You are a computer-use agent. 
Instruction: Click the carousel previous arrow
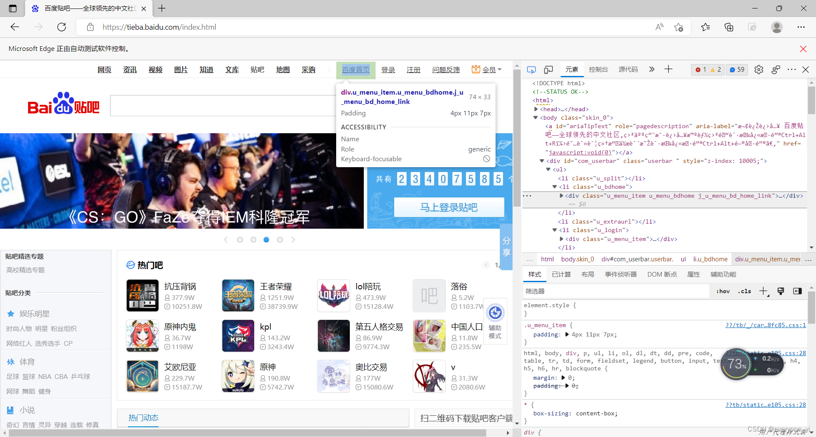click(226, 240)
